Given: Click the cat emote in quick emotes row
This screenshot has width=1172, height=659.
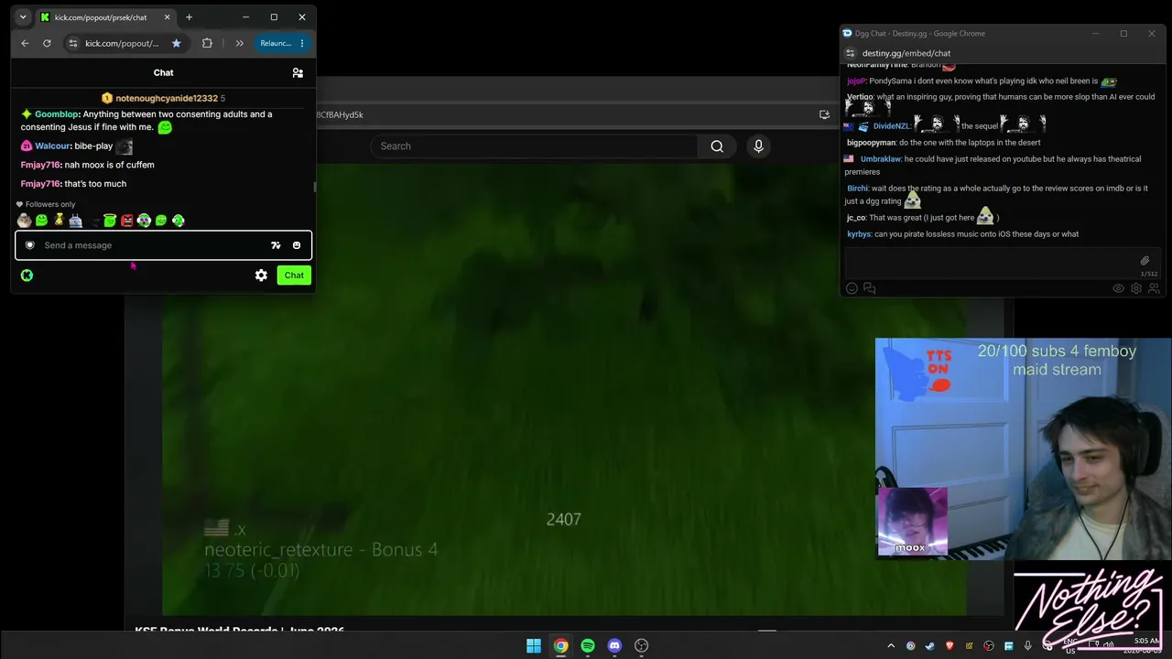Looking at the screenshot, I should click(24, 221).
